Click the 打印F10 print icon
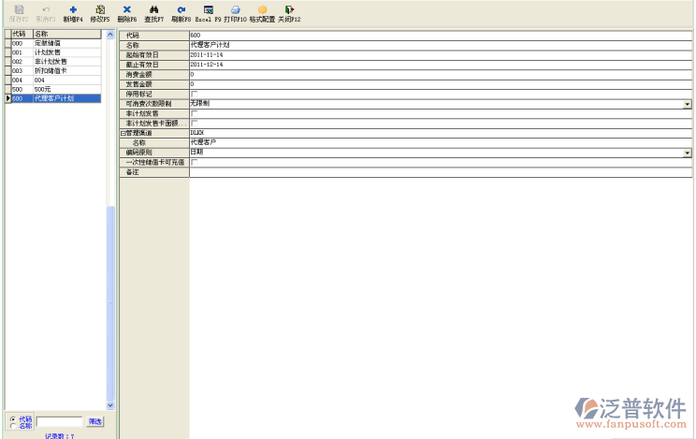696x439 pixels. tap(236, 9)
